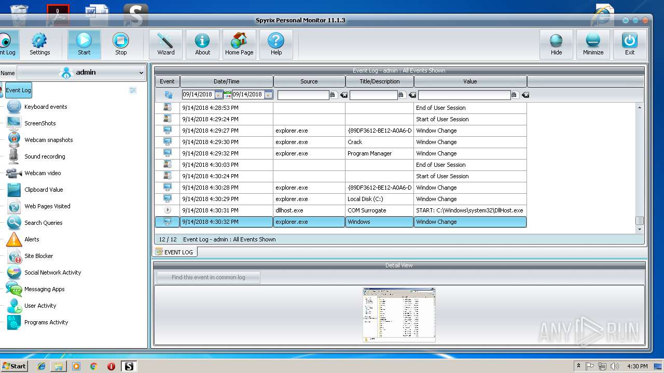Search by Title/Description binoculars icon
The image size is (664, 373).
tap(402, 95)
